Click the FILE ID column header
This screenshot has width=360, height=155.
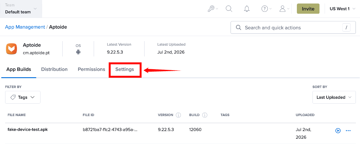point(88,115)
